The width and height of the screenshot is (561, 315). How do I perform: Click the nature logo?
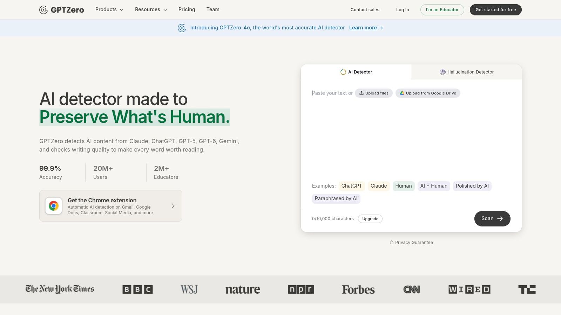coord(243,289)
